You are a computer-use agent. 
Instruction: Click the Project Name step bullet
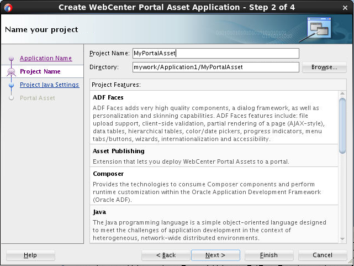(11, 72)
